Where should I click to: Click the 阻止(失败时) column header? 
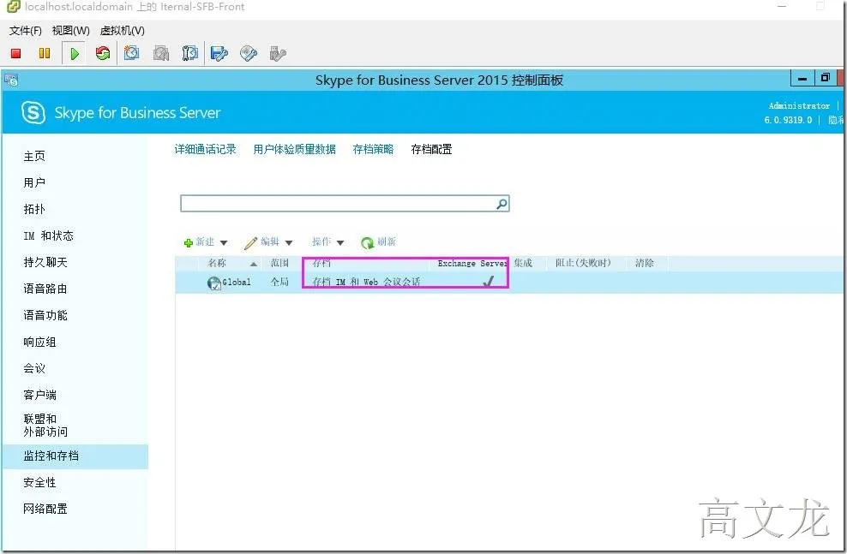click(584, 263)
